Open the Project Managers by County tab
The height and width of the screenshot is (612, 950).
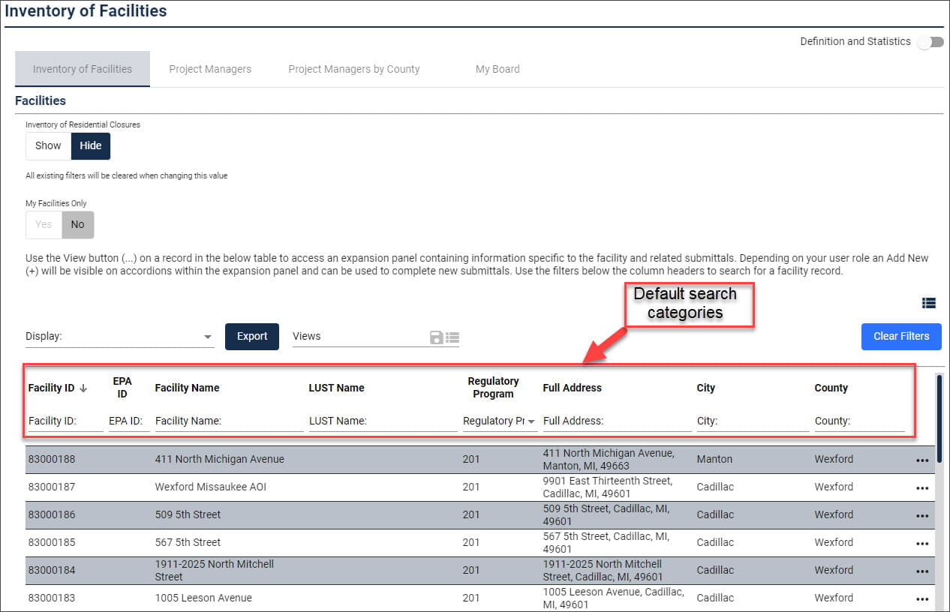click(x=354, y=69)
